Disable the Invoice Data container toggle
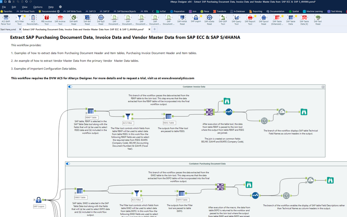 tap(70, 87)
